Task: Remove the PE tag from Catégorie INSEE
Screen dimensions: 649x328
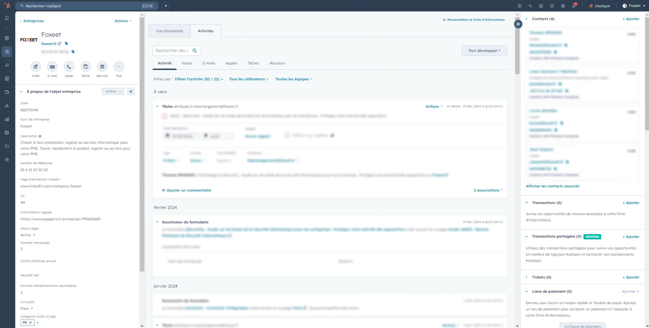Action: [30, 323]
